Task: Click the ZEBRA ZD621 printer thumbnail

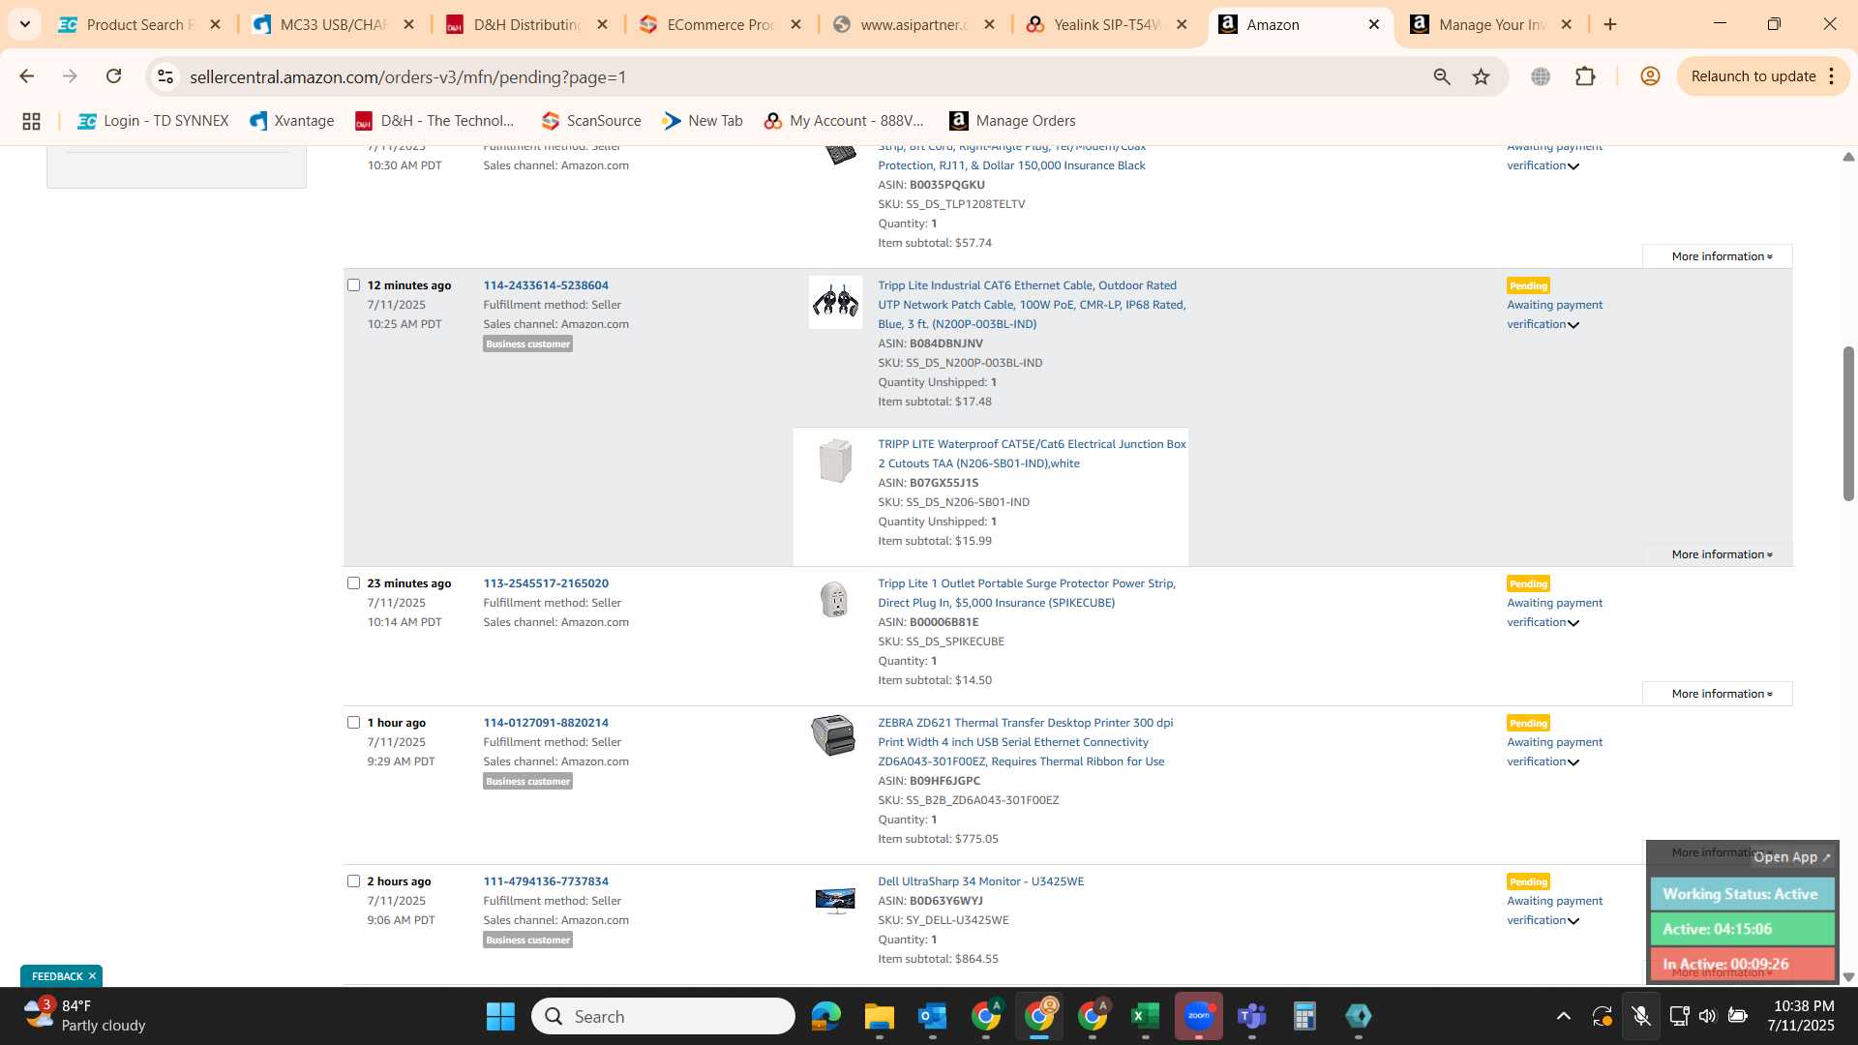Action: [x=833, y=735]
